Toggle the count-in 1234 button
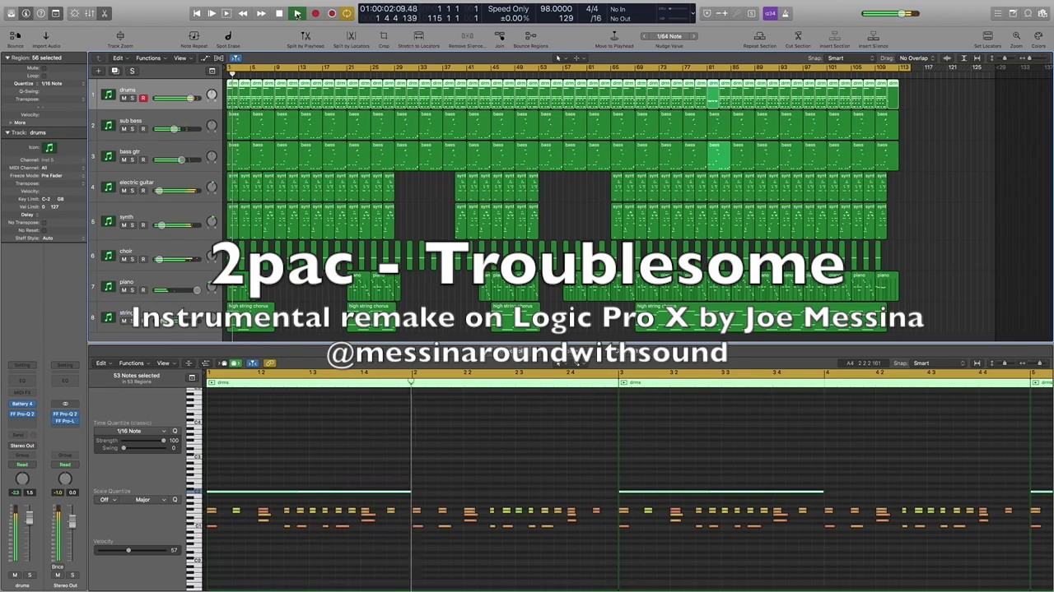 (x=770, y=13)
